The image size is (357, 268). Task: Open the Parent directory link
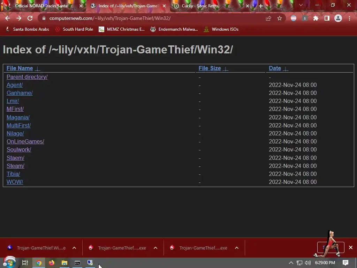[27, 77]
